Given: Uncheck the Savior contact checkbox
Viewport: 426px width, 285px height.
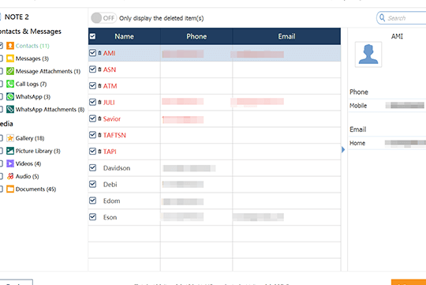Looking at the screenshot, I should (92, 118).
